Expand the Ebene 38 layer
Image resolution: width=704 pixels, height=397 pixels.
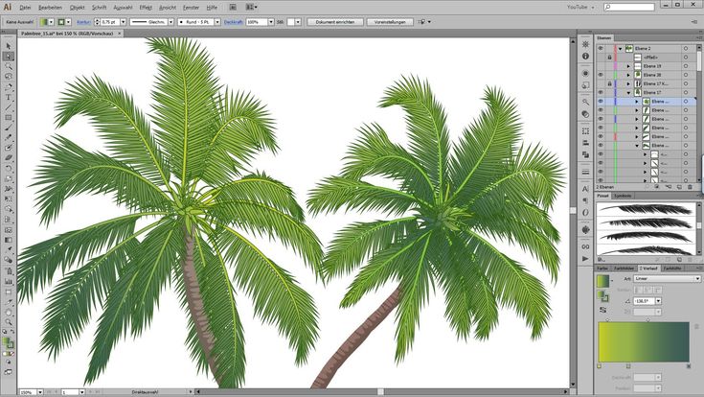628,75
